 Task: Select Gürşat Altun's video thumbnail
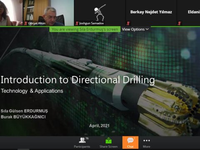[48, 13]
